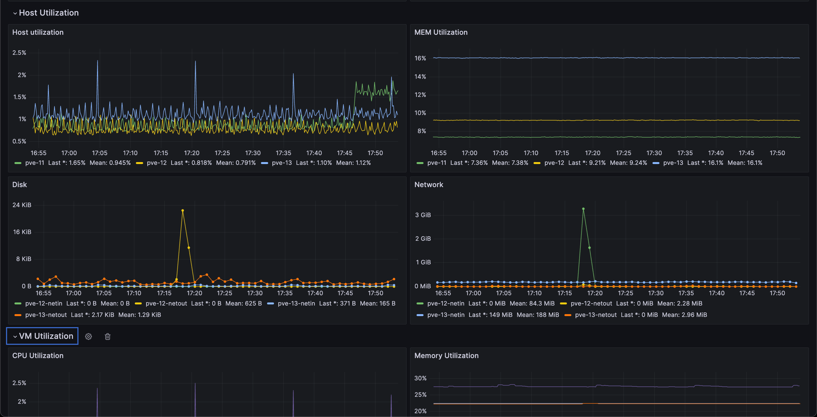Click the green spike peak point in Network graph
Screen dimensions: 817x417
pyautogui.click(x=583, y=209)
